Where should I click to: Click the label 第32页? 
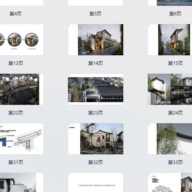pyautogui.click(x=96, y=162)
